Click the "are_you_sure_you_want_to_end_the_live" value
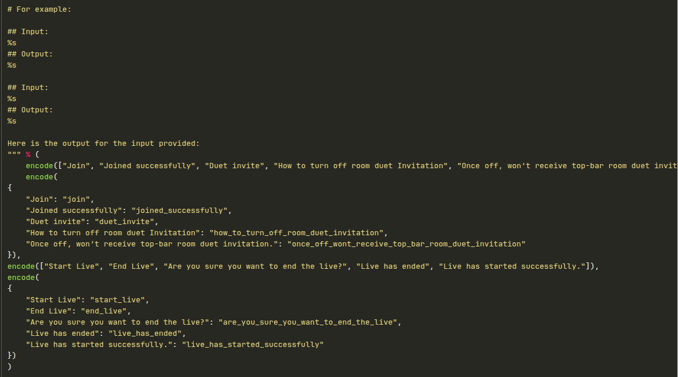Viewport: 678px width, 377px height. (309, 322)
